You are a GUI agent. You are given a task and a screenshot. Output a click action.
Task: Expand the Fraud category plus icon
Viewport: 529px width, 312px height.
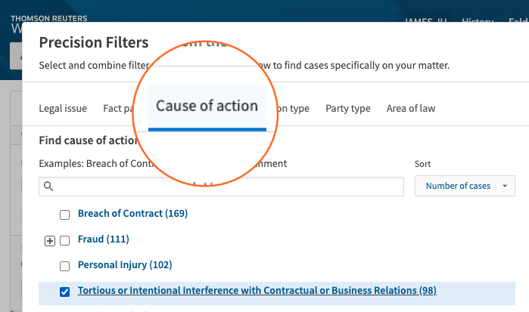pyautogui.click(x=51, y=240)
